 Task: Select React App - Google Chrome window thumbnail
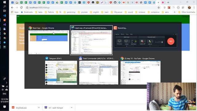[x=49, y=40]
